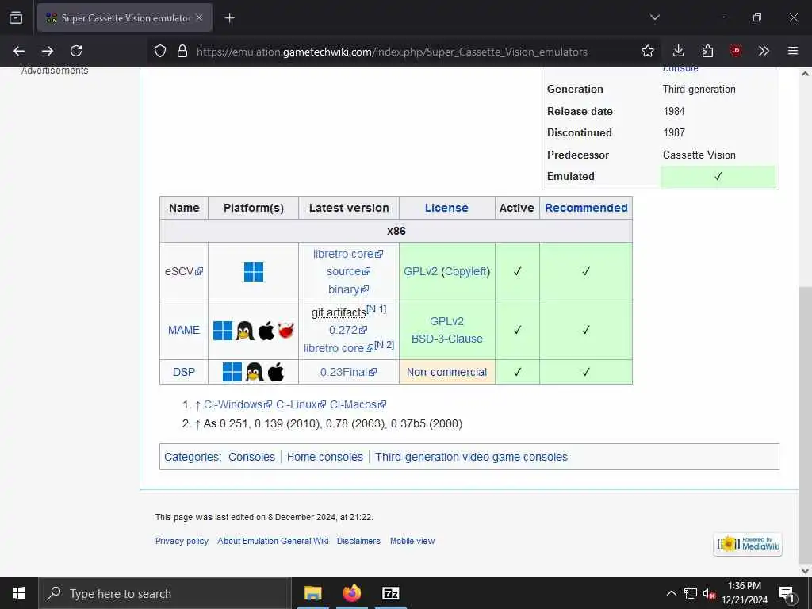Click Windows icon in MAME row
812x609 pixels.
tap(223, 331)
